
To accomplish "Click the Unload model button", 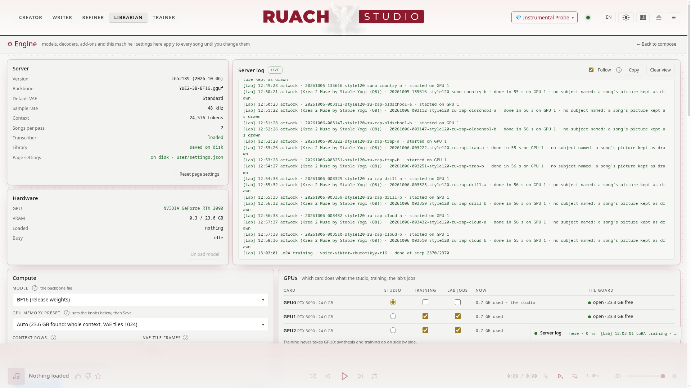I will (205, 254).
